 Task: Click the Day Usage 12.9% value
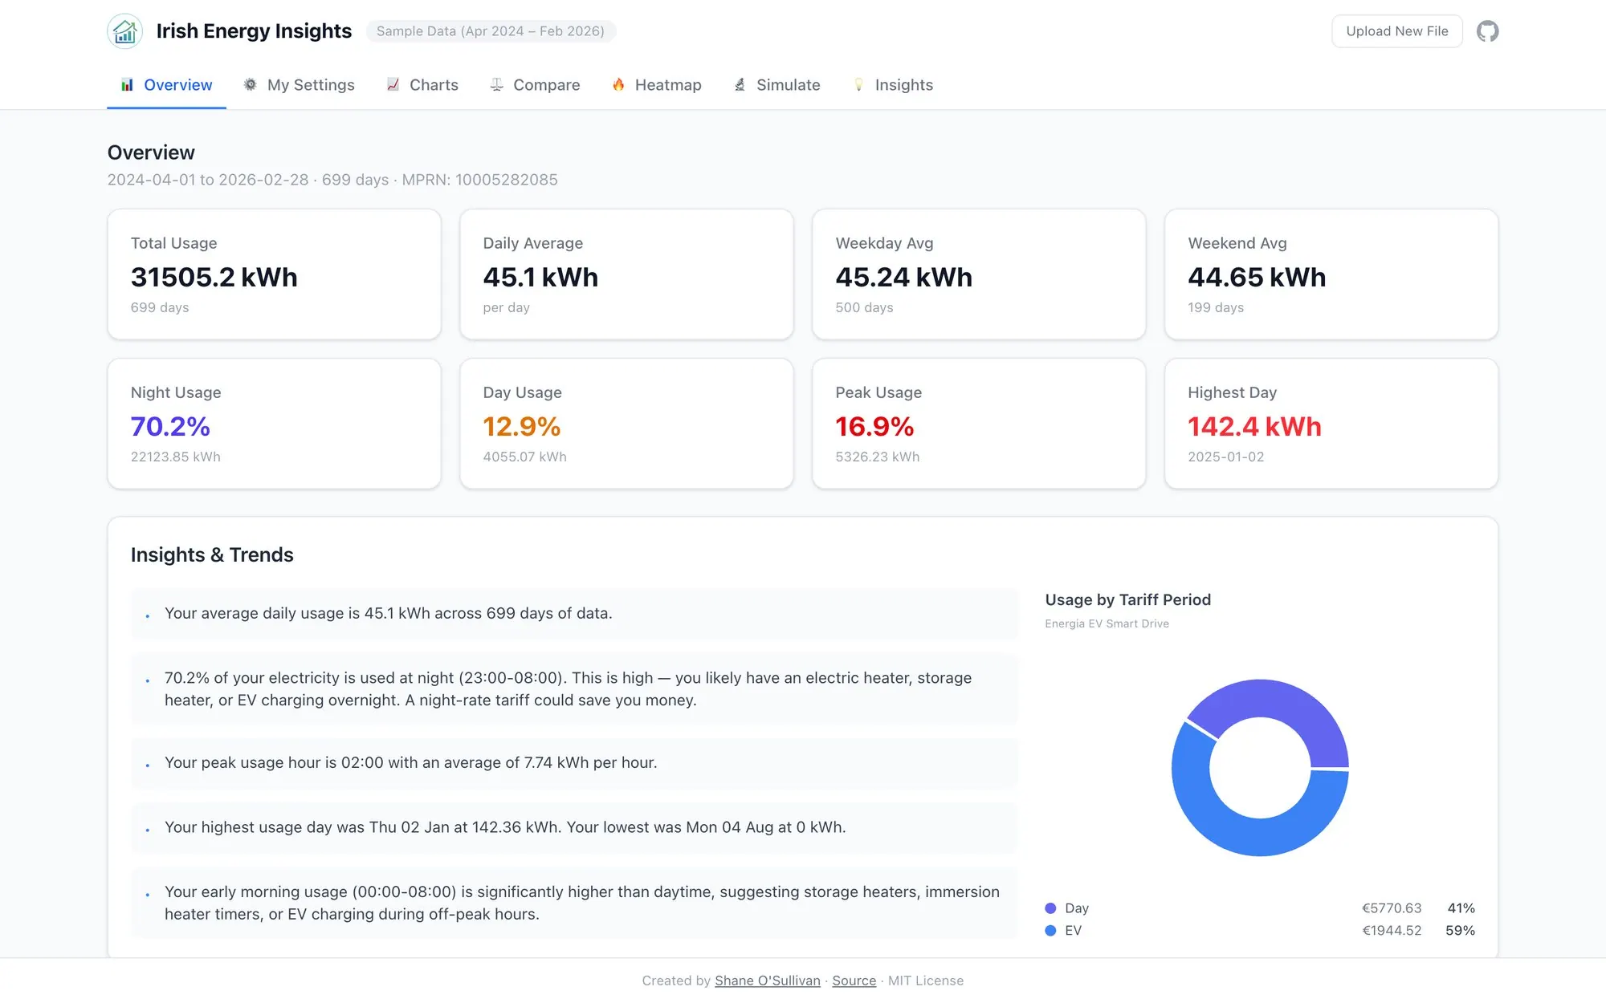tap(522, 426)
